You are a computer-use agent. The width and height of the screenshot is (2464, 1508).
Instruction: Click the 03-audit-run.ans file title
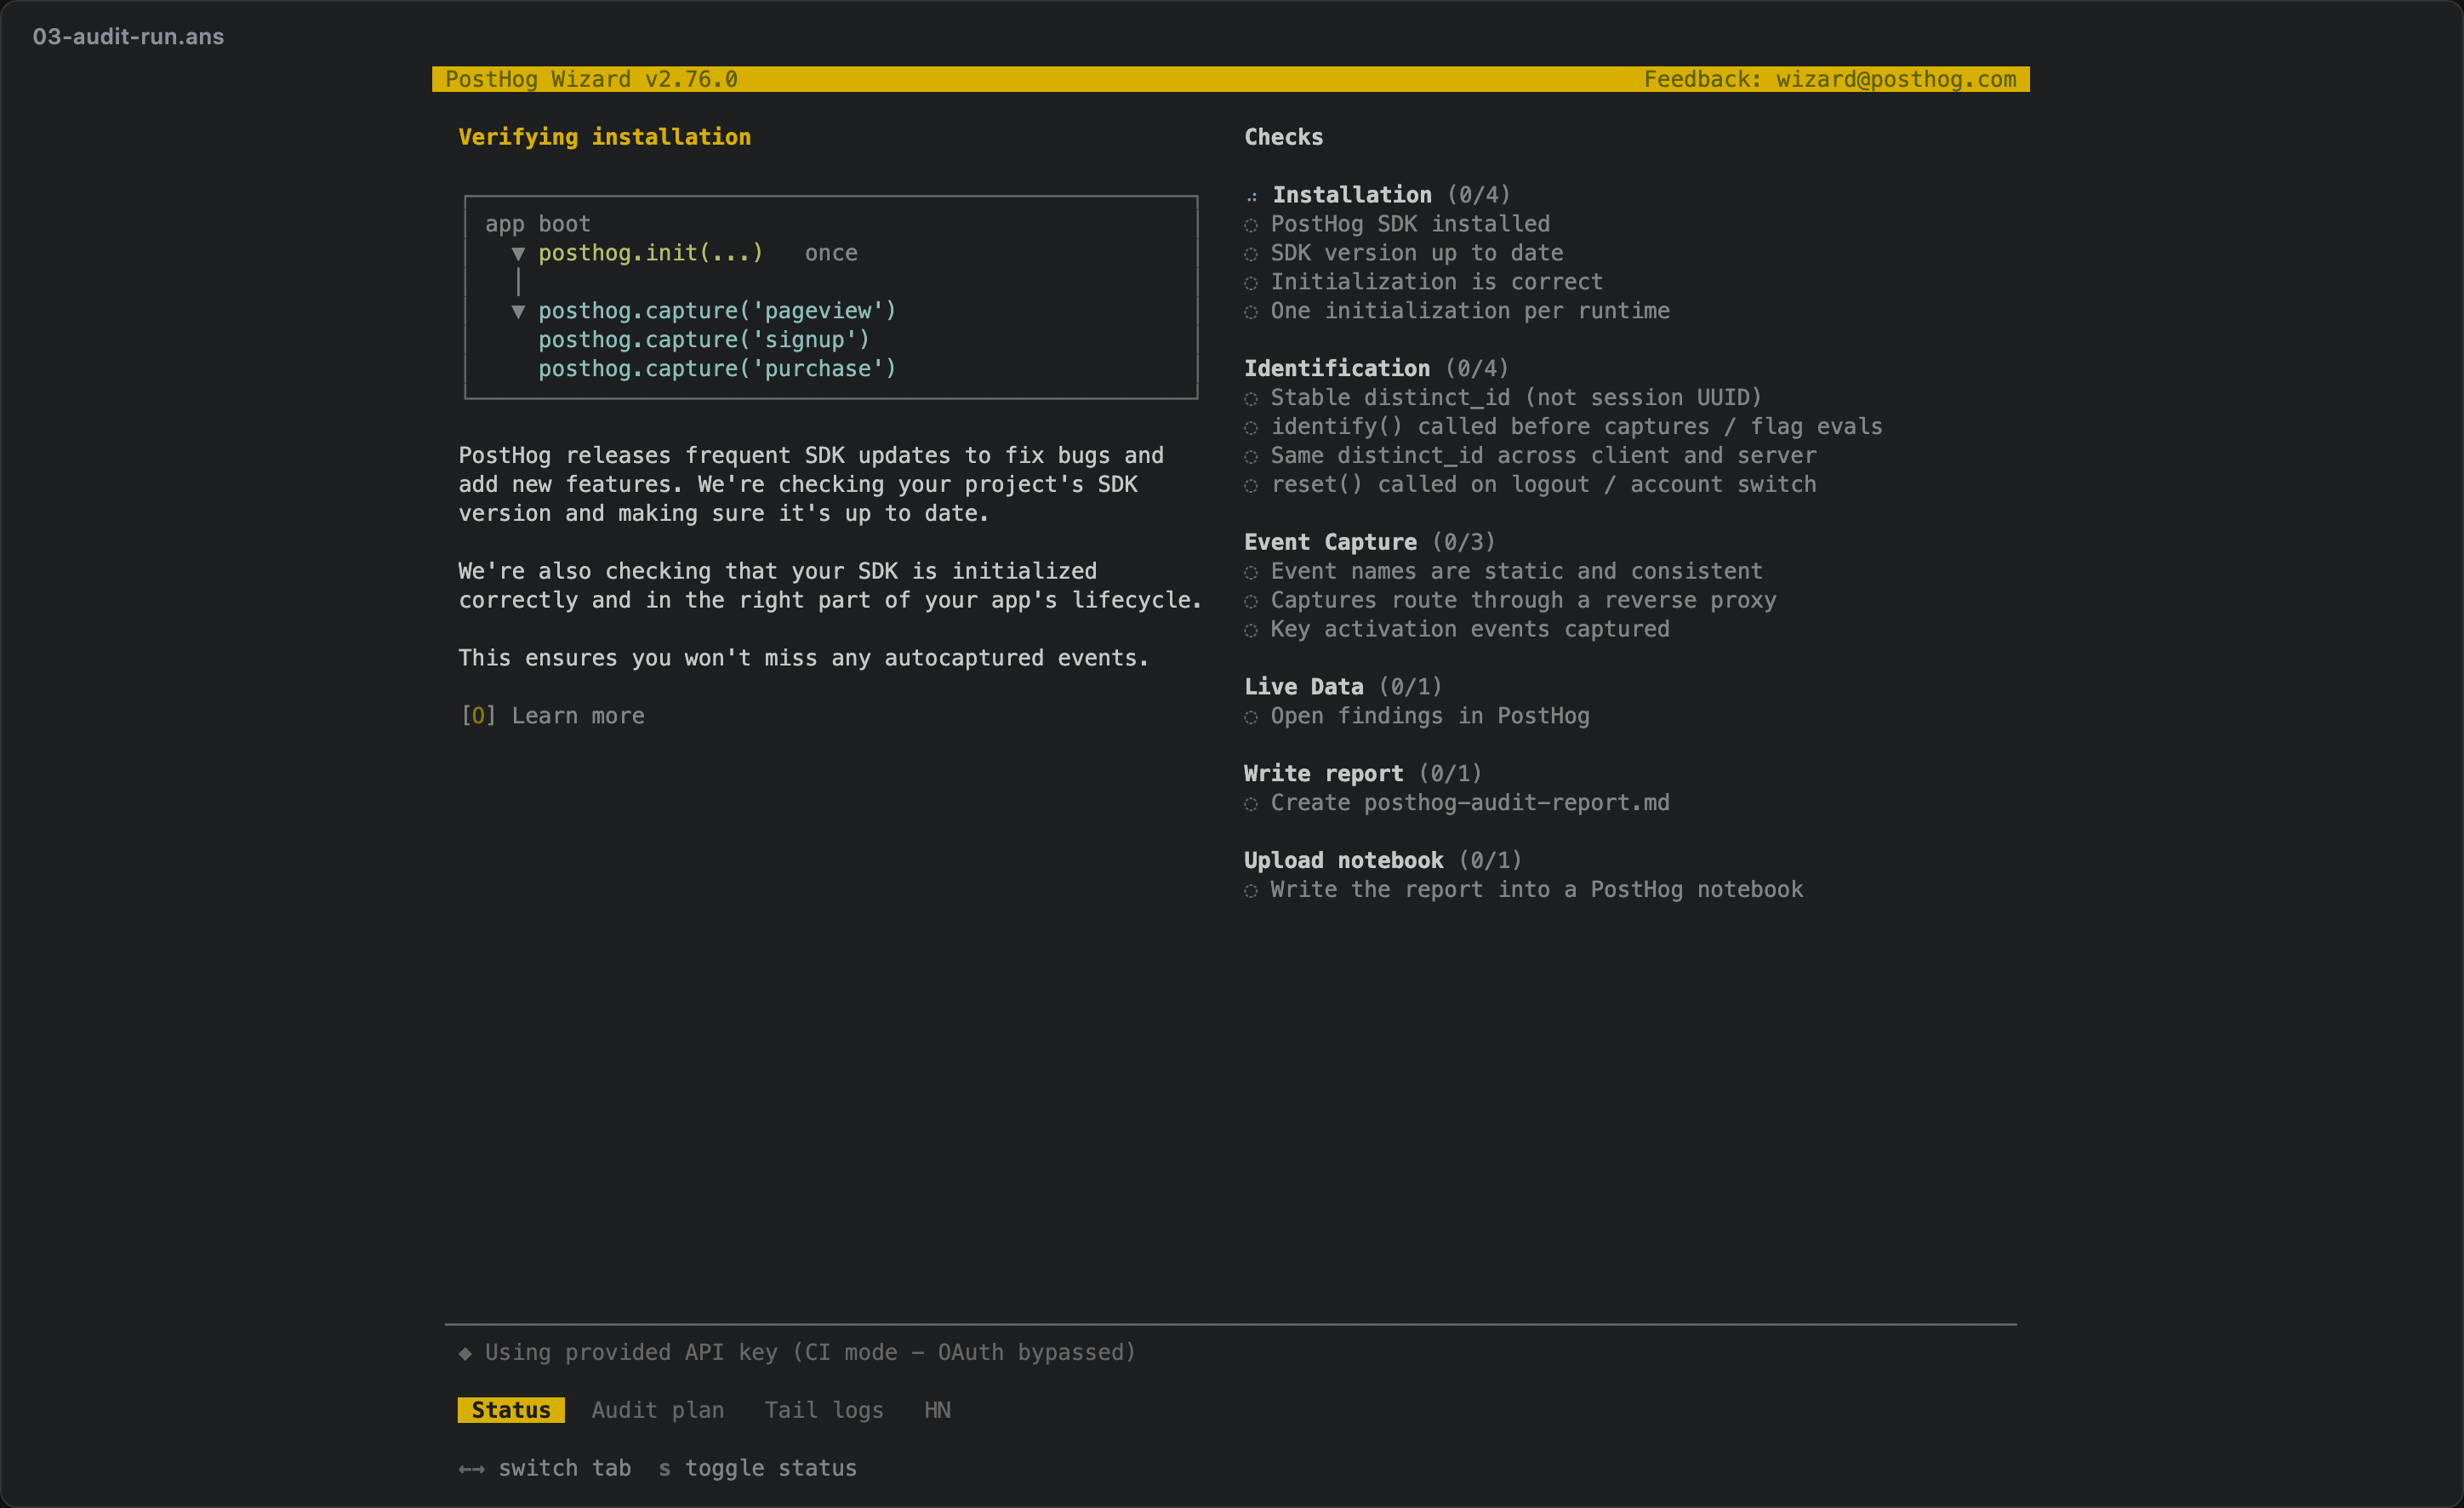[x=128, y=37]
